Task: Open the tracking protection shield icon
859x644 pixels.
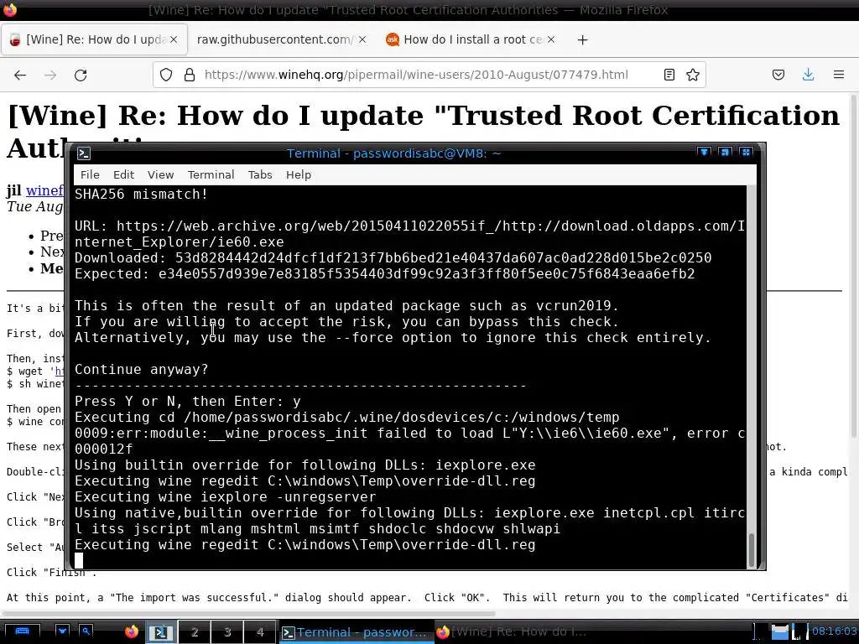Action: pyautogui.click(x=166, y=75)
